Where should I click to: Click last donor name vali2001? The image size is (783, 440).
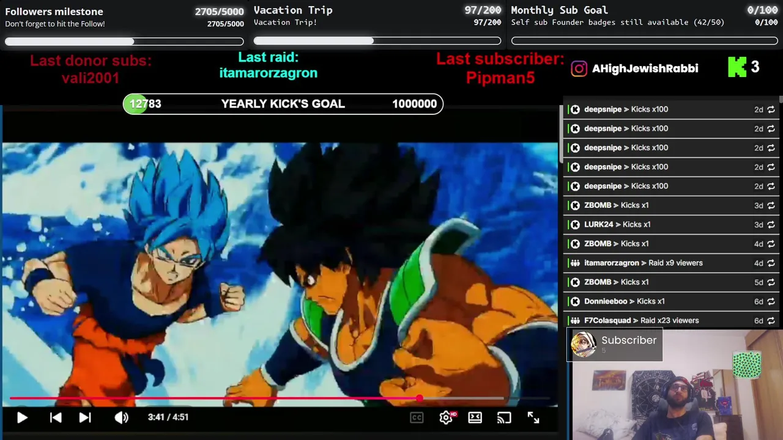coord(91,78)
